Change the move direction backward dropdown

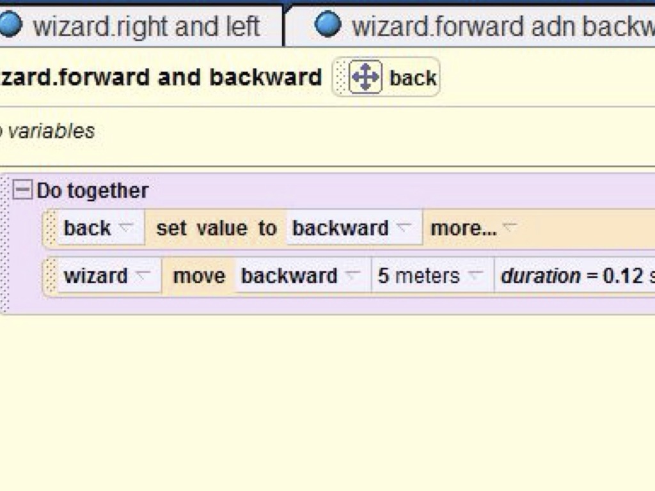pos(352,276)
